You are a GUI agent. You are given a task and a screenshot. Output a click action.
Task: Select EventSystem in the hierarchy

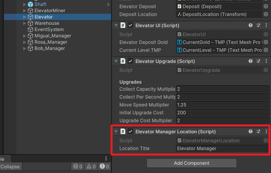[49, 29]
